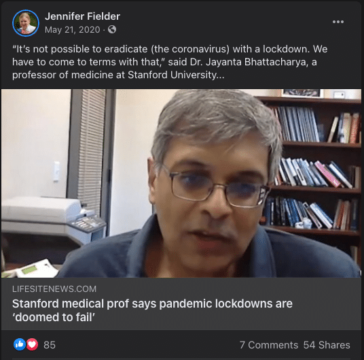This screenshot has height=360, width=364.
Task: Click the printer in the preview image
Action: [x=54, y=220]
